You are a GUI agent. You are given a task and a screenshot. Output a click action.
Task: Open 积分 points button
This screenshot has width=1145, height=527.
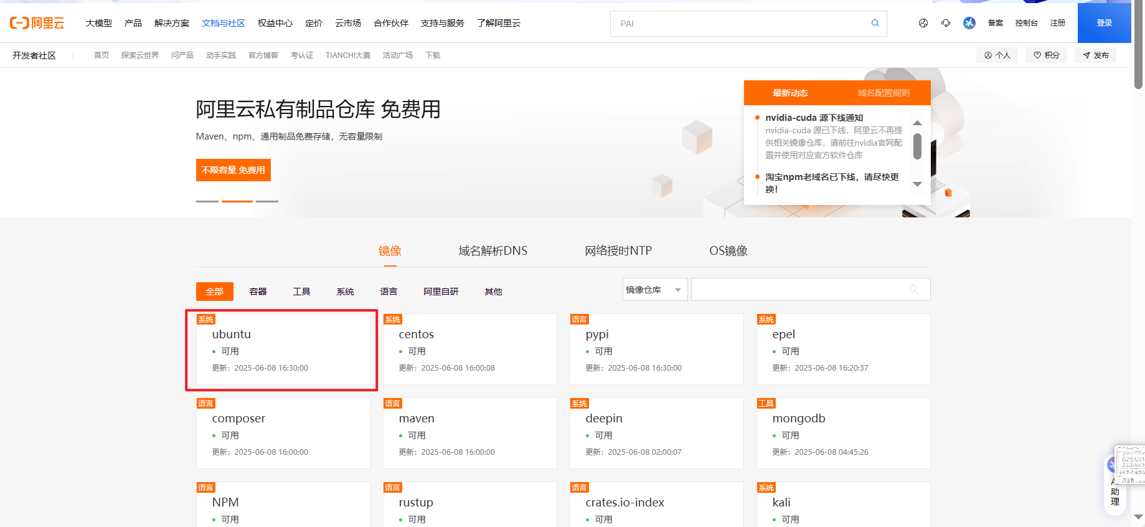1046,55
